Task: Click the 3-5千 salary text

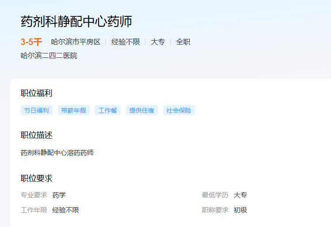Action: (31, 42)
